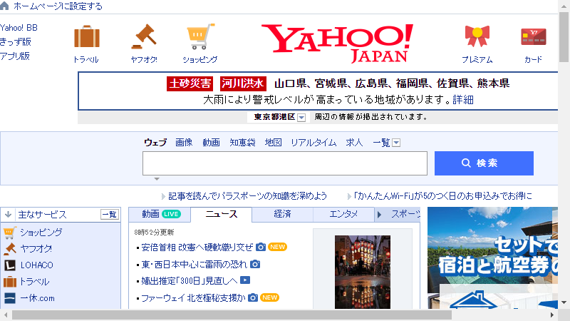
Task: Select the 画像 search tab
Action: 184,142
